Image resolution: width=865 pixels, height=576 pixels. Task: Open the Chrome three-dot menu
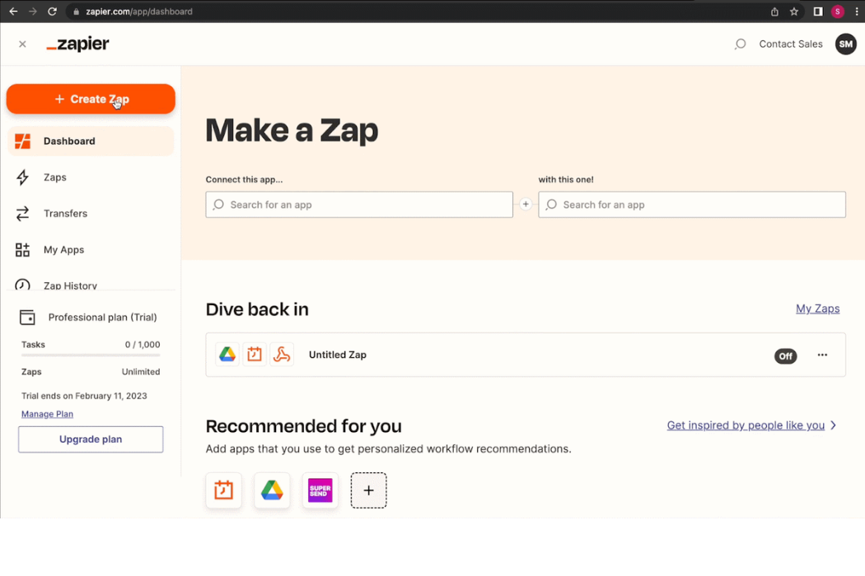[856, 12]
